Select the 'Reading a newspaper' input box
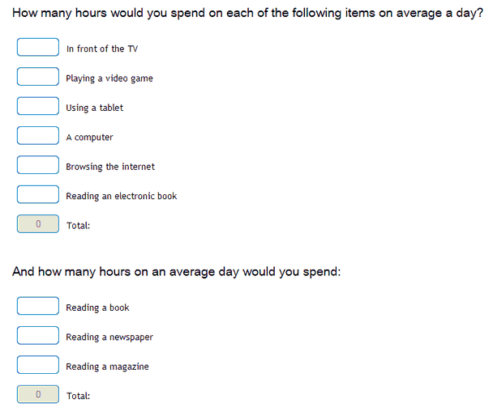This screenshot has width=493, height=416. point(38,335)
